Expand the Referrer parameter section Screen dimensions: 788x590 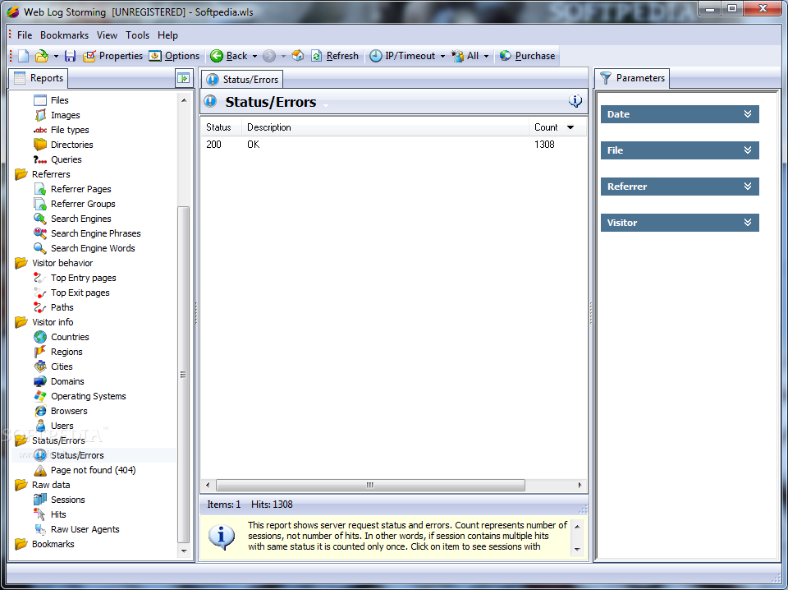tap(680, 187)
